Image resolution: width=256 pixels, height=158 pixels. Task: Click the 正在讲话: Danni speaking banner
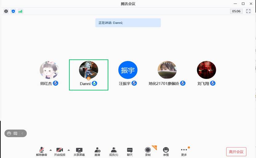point(128,23)
